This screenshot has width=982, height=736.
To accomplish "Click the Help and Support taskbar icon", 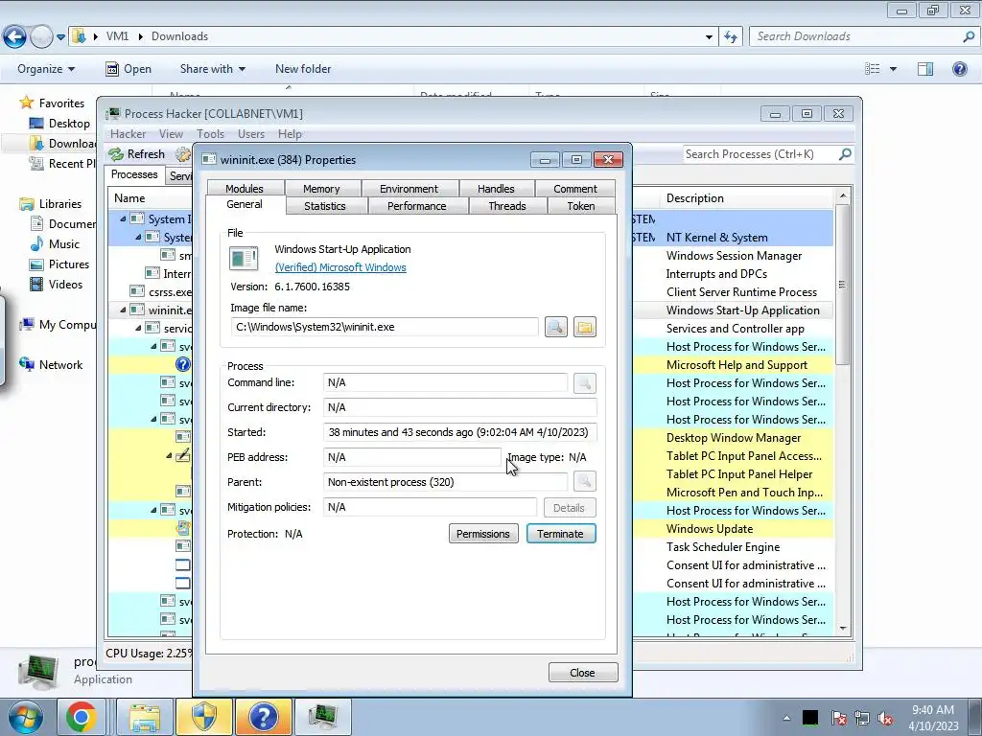I will click(264, 717).
